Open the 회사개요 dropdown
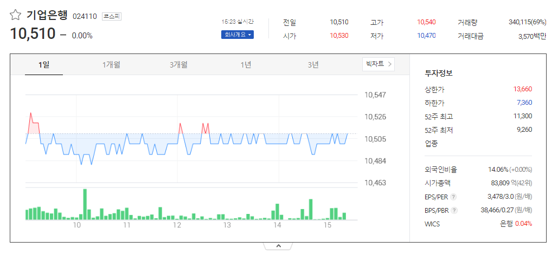This screenshot has height=255, width=558. pos(238,35)
